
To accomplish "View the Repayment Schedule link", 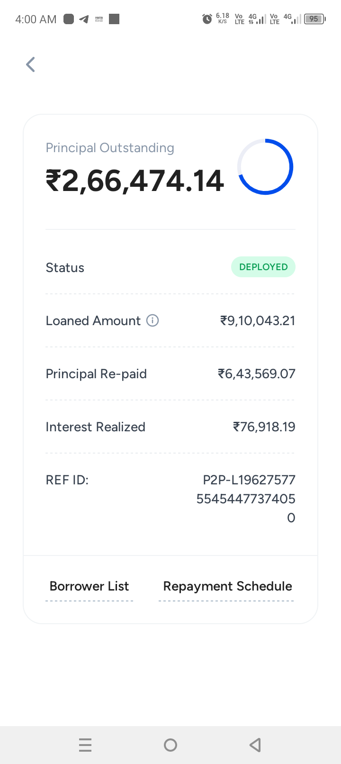I will pyautogui.click(x=227, y=586).
